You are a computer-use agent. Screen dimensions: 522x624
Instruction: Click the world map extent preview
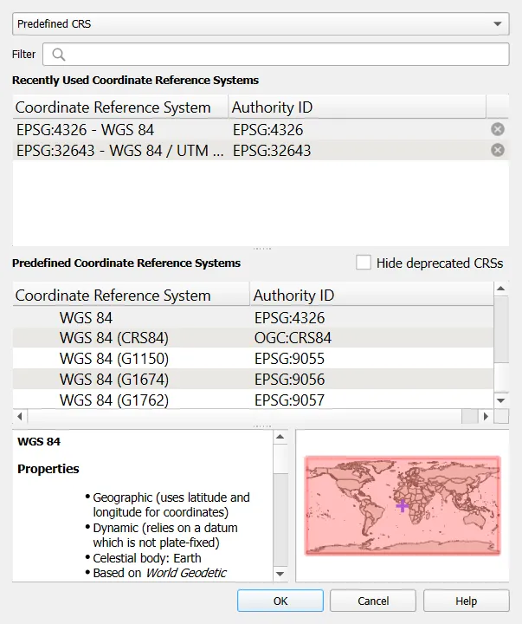[x=403, y=505]
